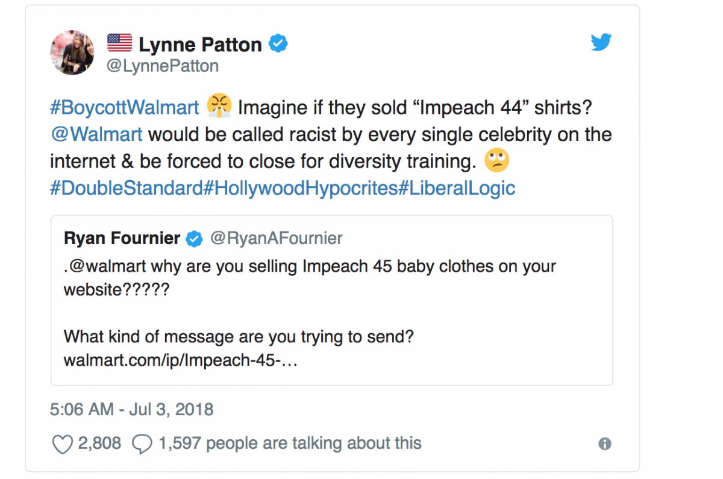Click the Twitter bird logo
The height and width of the screenshot is (479, 723).
(x=601, y=43)
